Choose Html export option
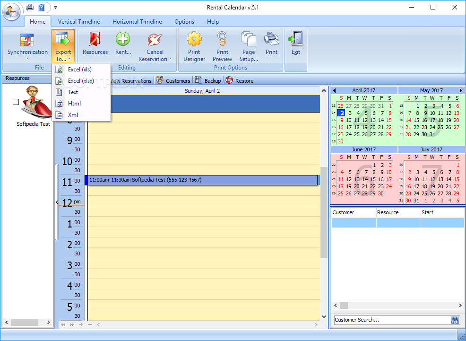The image size is (466, 341). [x=81, y=103]
